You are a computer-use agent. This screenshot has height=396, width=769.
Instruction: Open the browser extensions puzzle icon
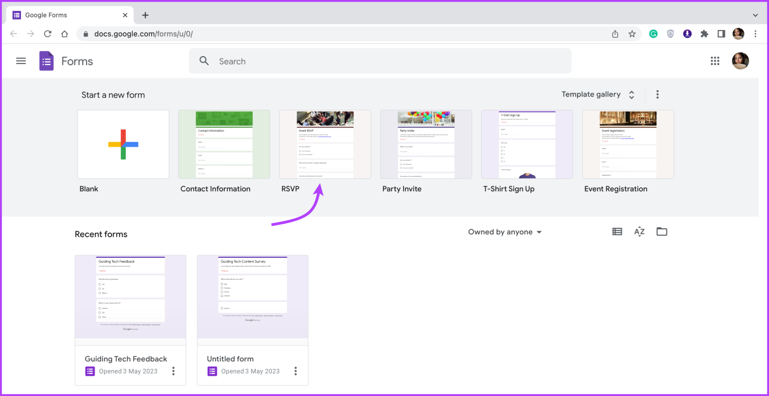[x=704, y=34]
